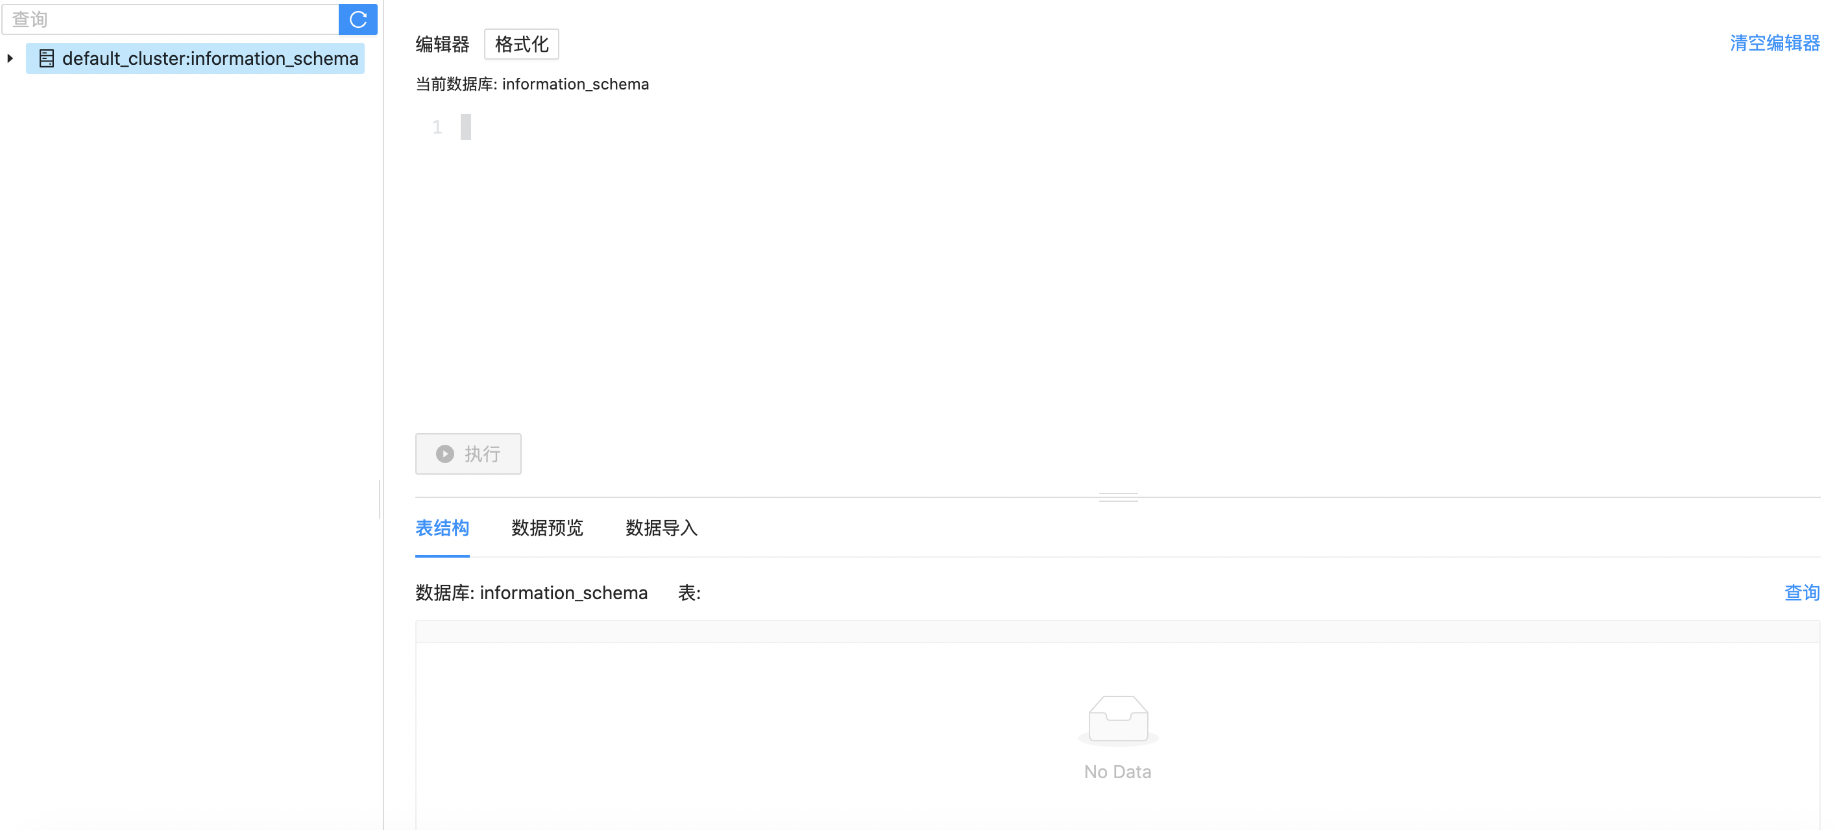Focus the 查询 search input field
Screen dimensions: 1835x830
(170, 19)
